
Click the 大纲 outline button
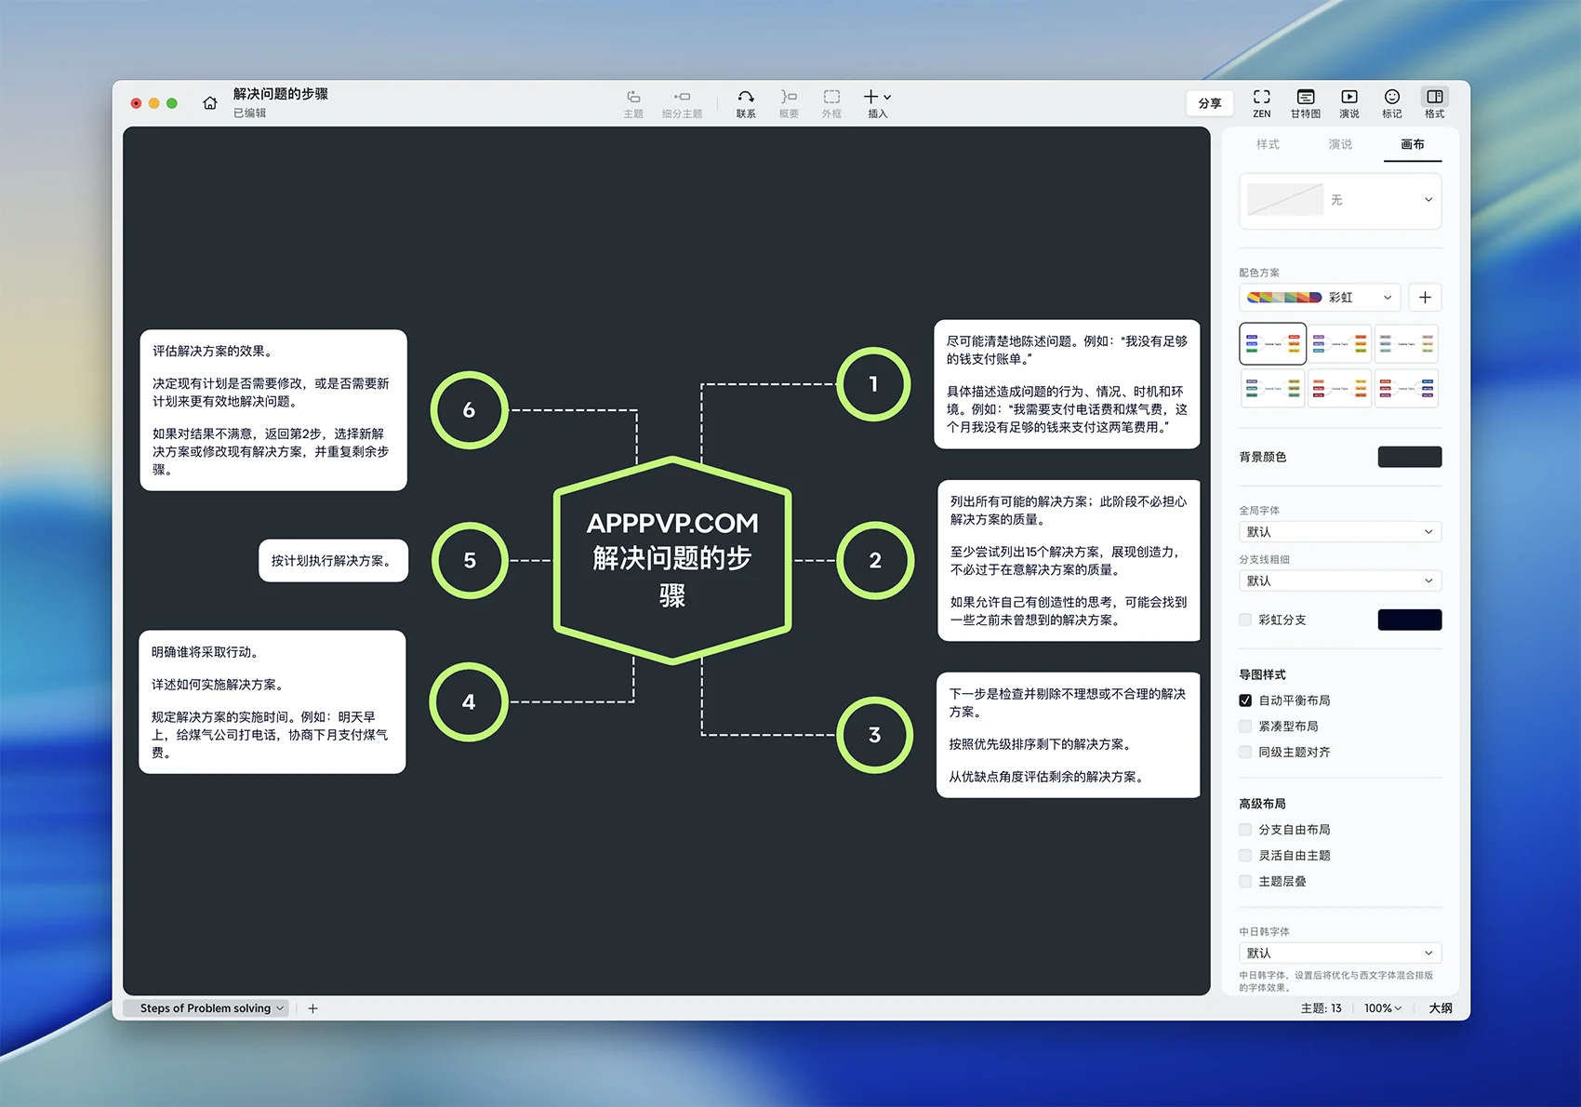[x=1440, y=1008]
